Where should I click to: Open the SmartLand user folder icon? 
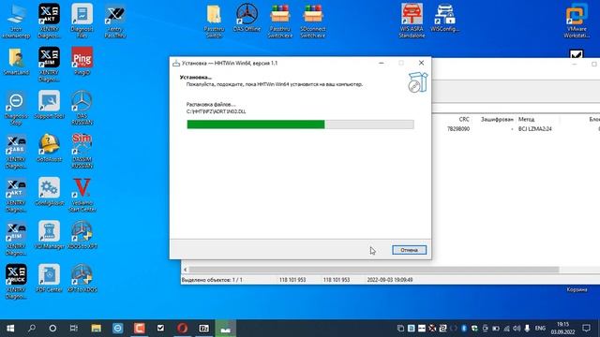[16, 61]
